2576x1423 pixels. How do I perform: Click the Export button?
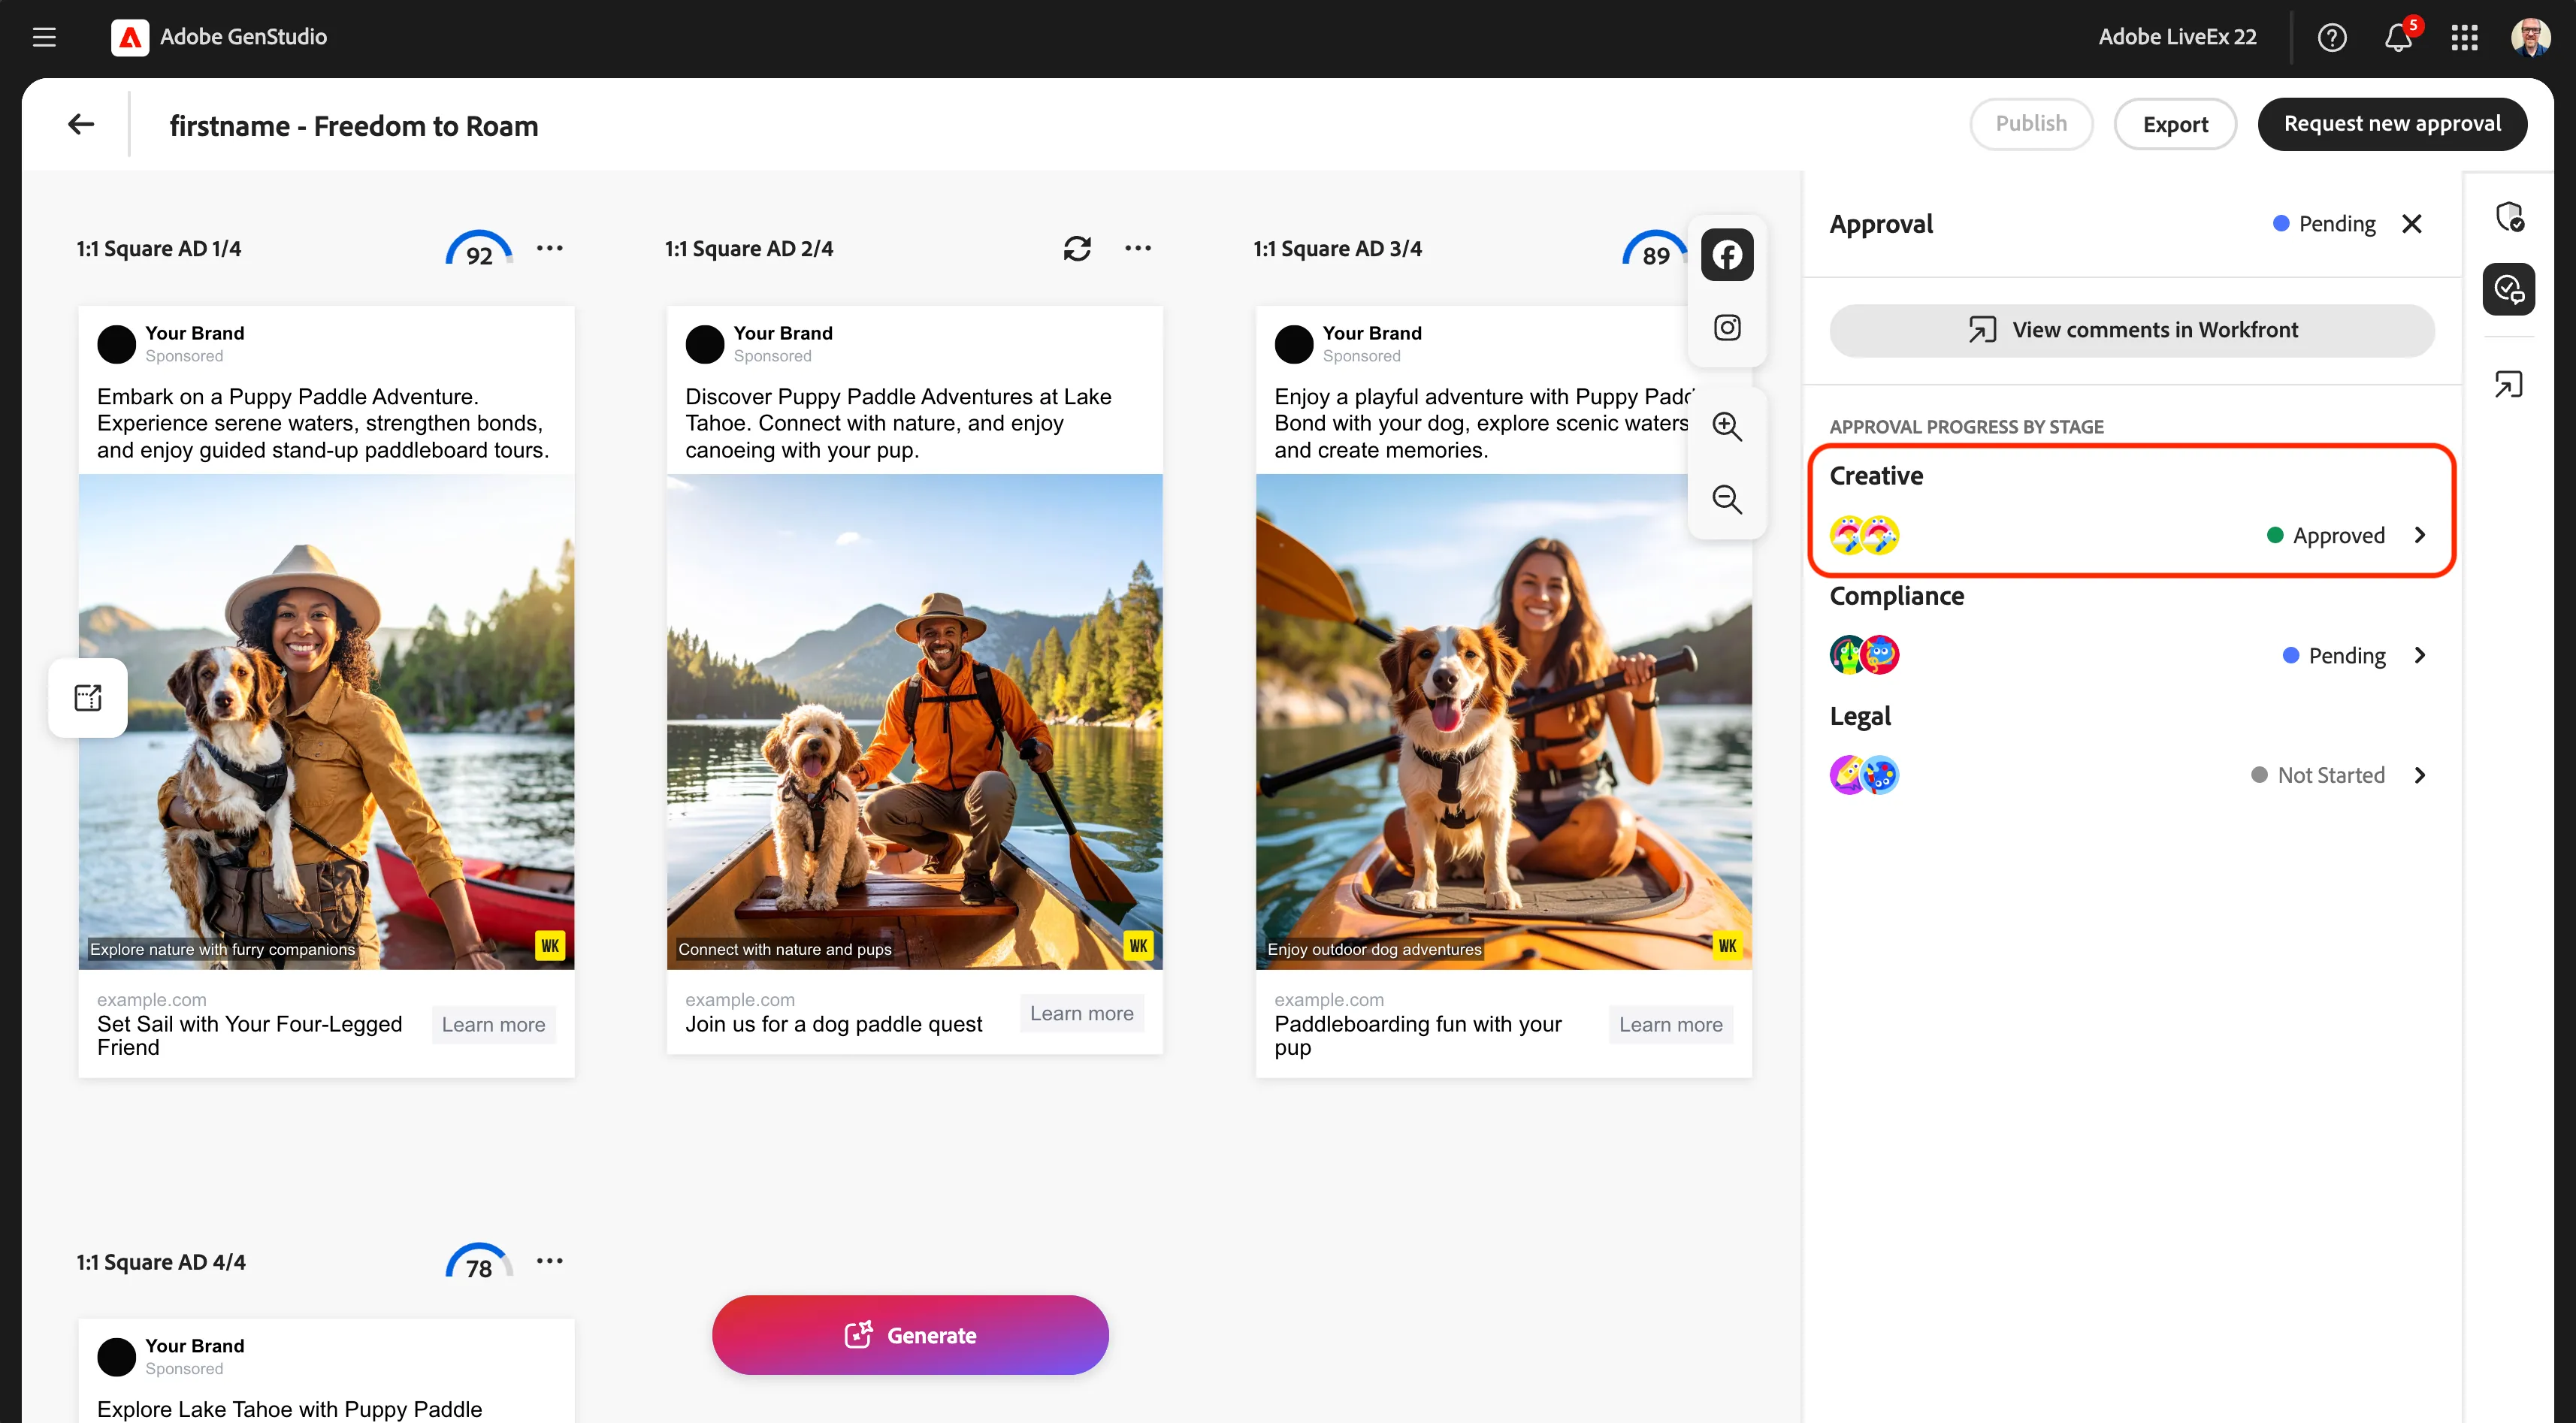(2175, 124)
